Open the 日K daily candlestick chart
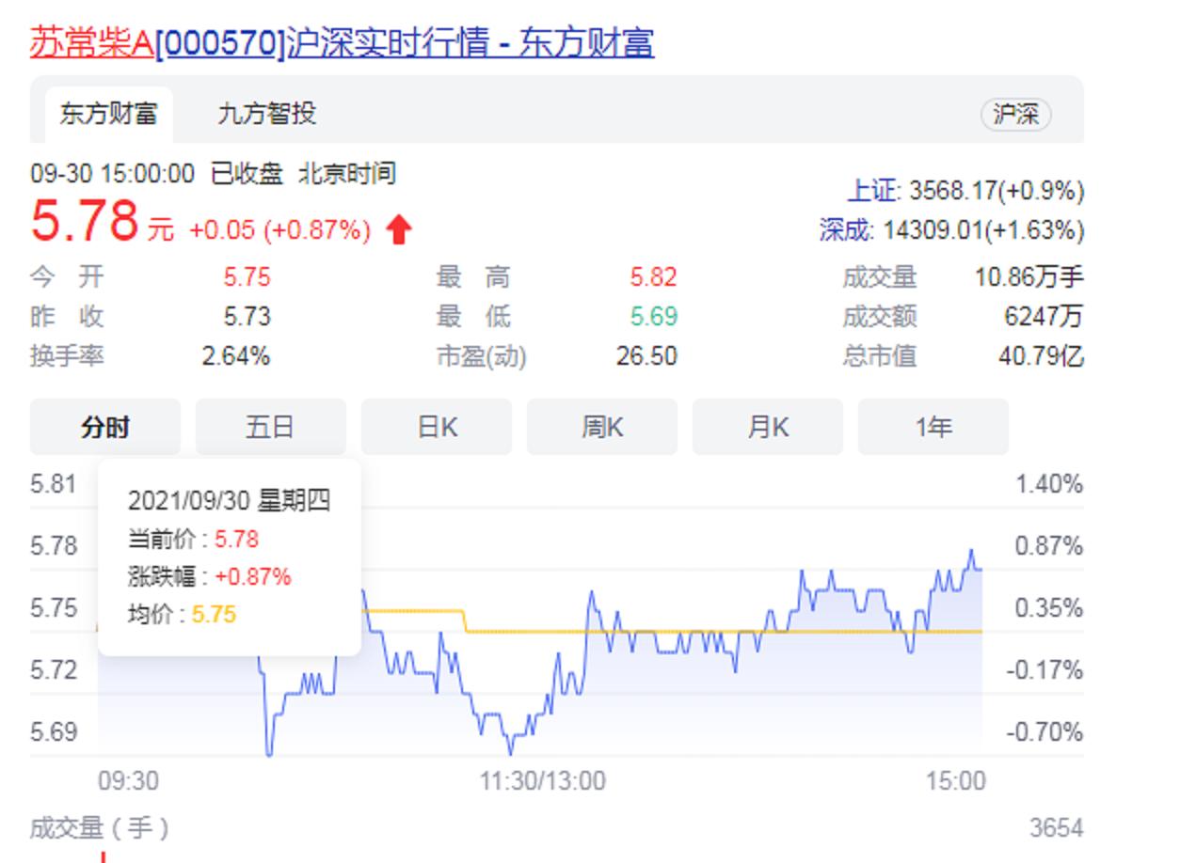The height and width of the screenshot is (863, 1180). coord(436,427)
